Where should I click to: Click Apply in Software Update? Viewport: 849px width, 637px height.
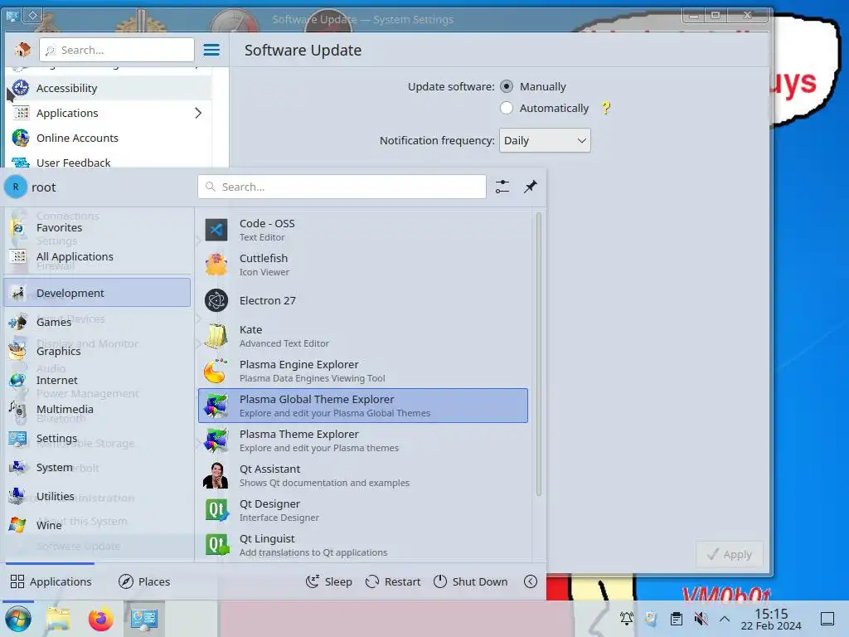730,554
